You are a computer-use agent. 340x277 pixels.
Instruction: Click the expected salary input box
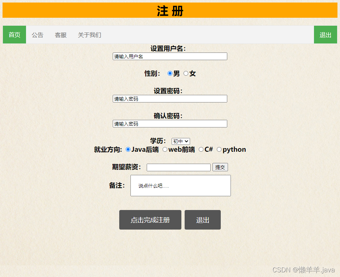(178, 167)
